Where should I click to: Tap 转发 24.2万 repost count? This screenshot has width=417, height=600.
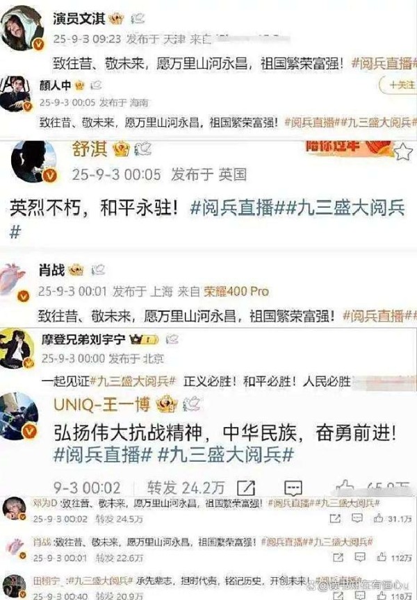pyautogui.click(x=186, y=487)
